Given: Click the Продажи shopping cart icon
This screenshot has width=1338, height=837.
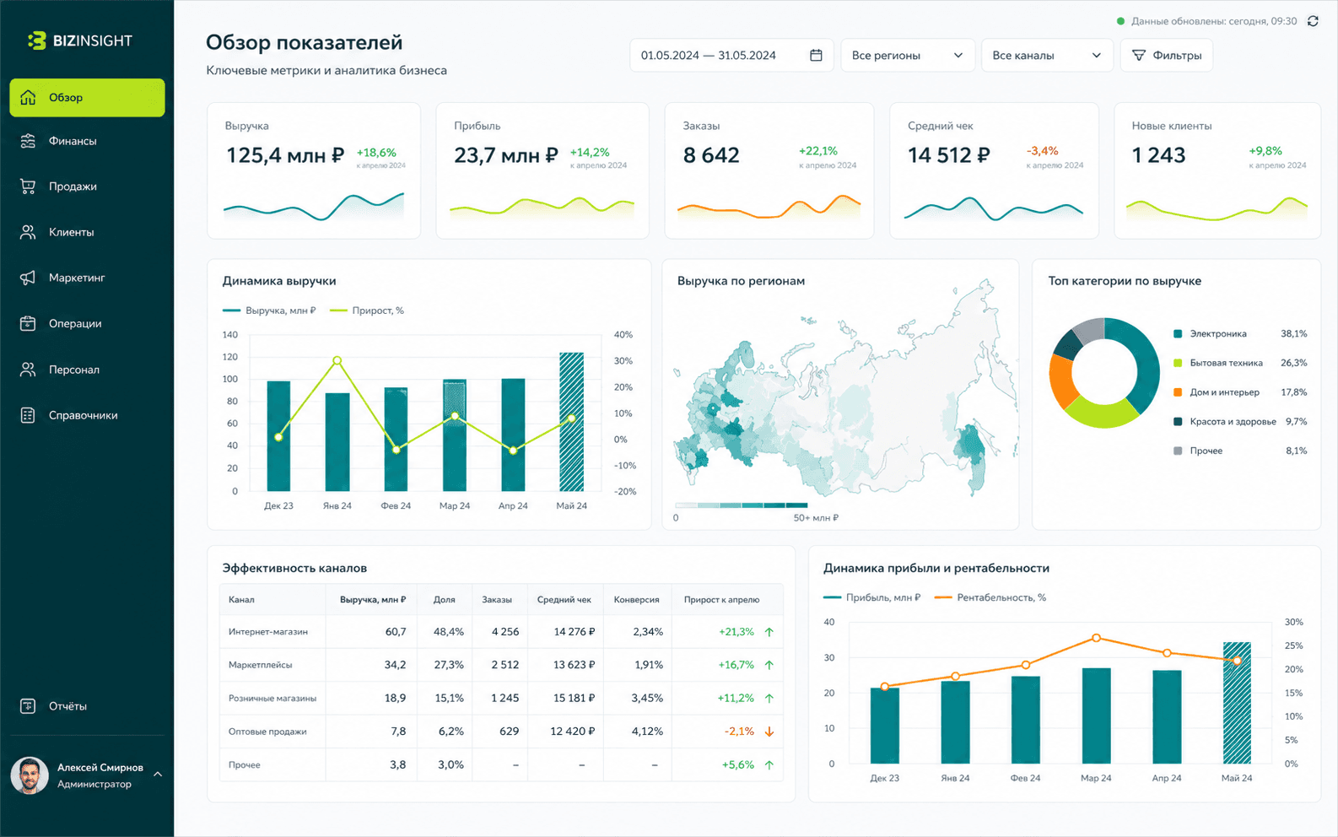Looking at the screenshot, I should (x=28, y=186).
